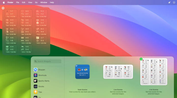Screen dimensions: 177x98
Task: Choose the Stocks app icon
Action: pos(35,87)
